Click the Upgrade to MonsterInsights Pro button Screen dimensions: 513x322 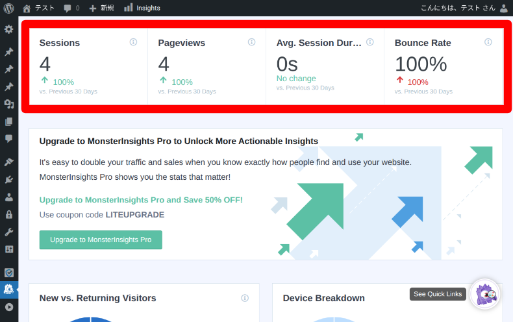point(101,240)
